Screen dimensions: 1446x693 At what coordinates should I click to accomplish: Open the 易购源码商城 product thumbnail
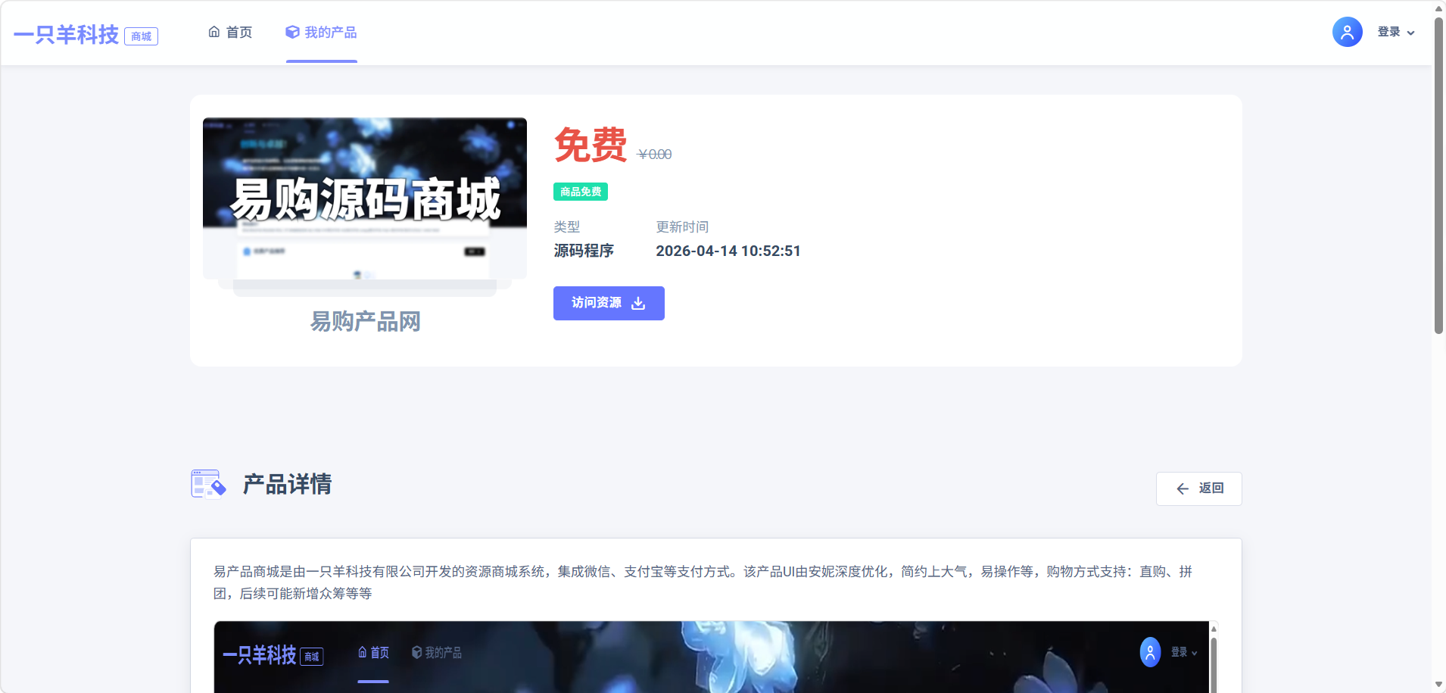[365, 199]
